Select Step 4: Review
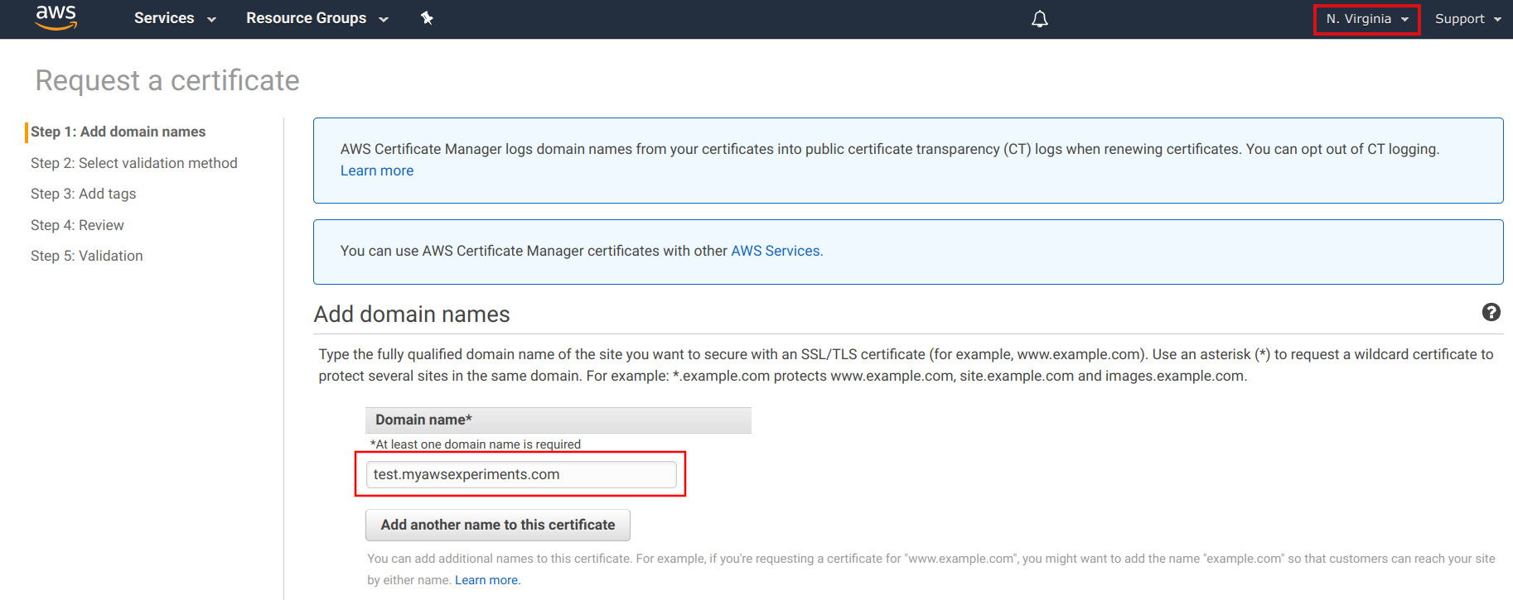The width and height of the screenshot is (1513, 600). [77, 225]
